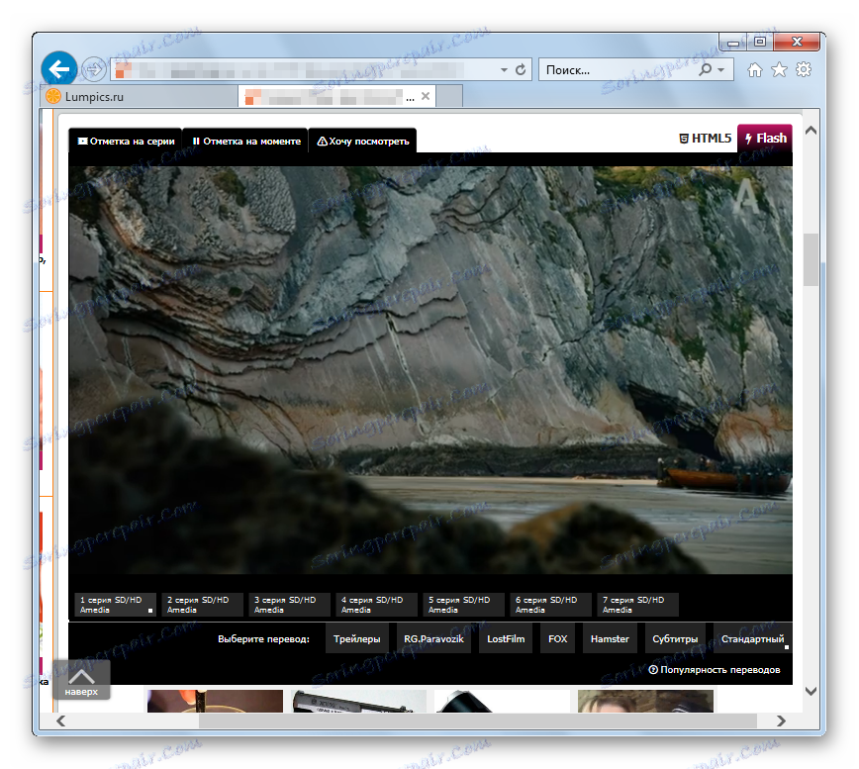The height and width of the screenshot is (769, 859).
Task: Click the horizontal scrollbar left arrow
Action: pyautogui.click(x=60, y=721)
